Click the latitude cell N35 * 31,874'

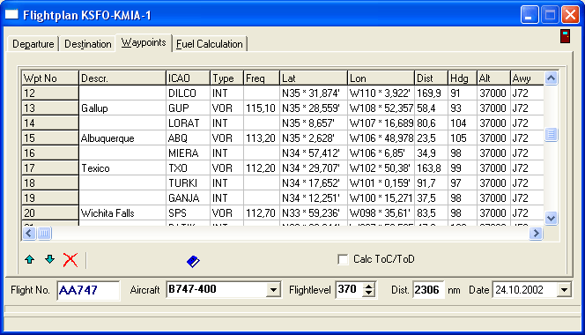[313, 93]
